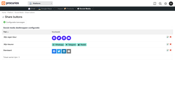Expand the Social Media menu arrow
Screen dimensions: 175x111
[92, 9]
